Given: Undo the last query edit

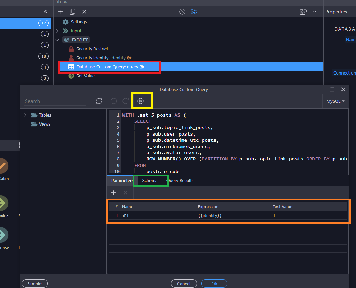Looking at the screenshot, I should coord(114,101).
